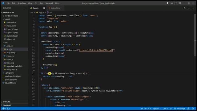Switch to the index.html editor tab
The width and height of the screenshot is (197, 111).
(55, 8)
